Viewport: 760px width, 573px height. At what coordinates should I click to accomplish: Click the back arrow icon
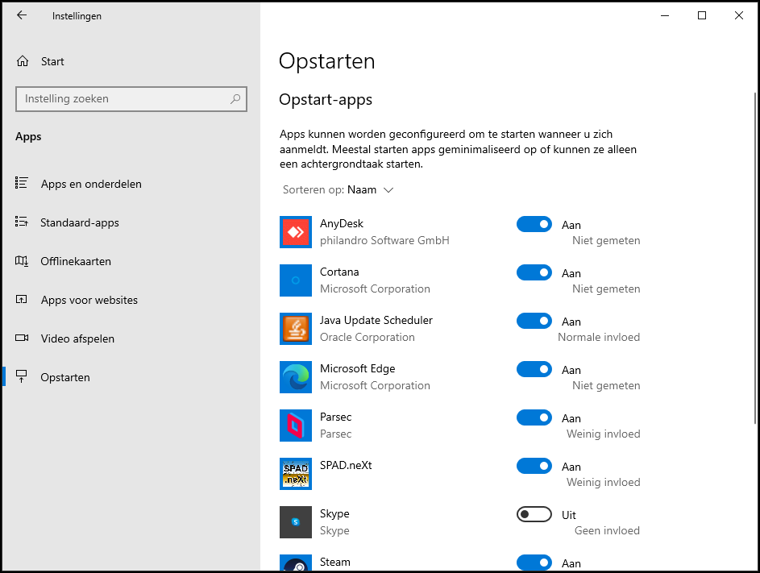point(22,15)
